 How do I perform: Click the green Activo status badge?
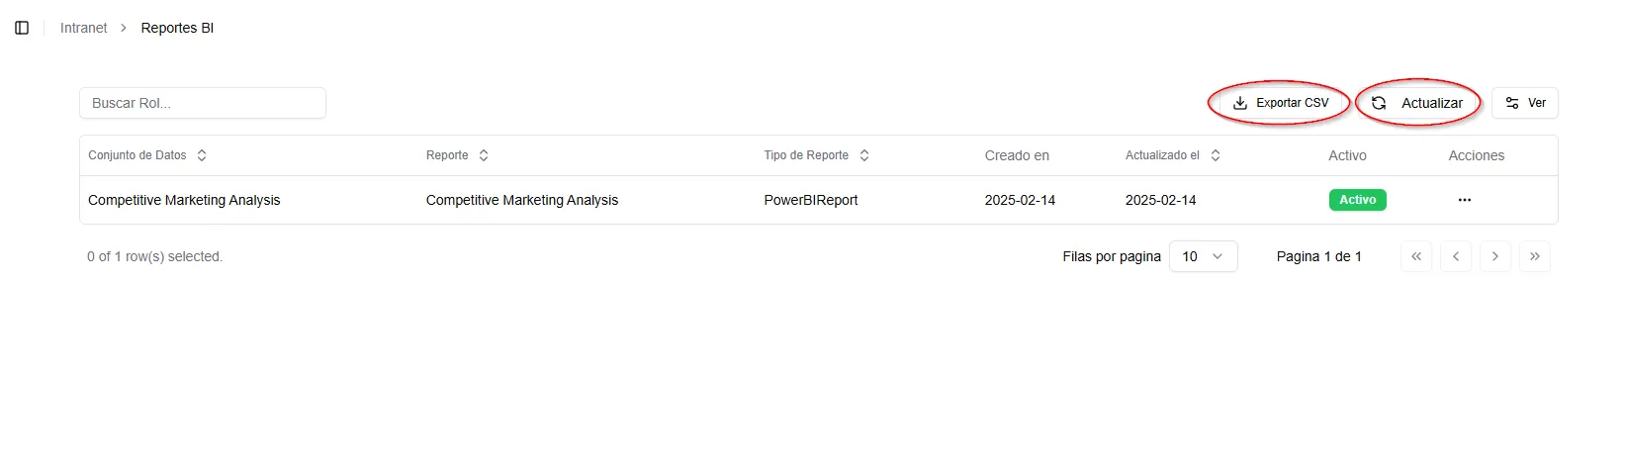click(1357, 200)
